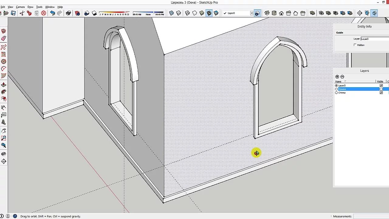Select the Pie tool

click(x=4, y=76)
